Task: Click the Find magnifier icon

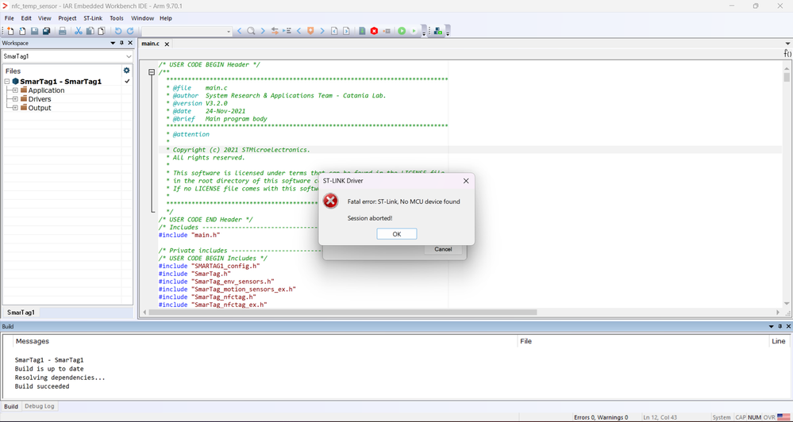Action: 251,31
